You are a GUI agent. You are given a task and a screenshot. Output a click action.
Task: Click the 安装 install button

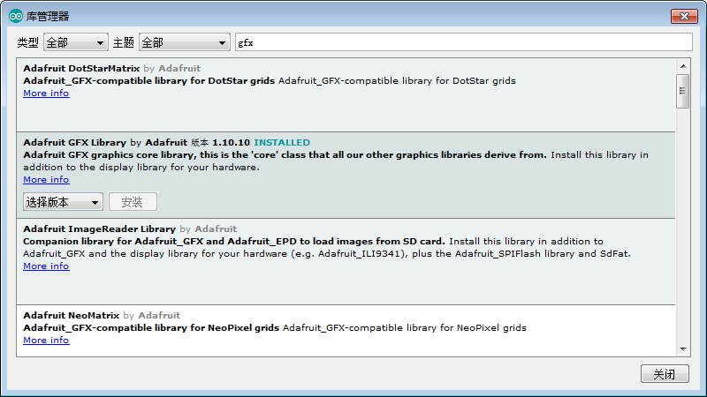(133, 202)
